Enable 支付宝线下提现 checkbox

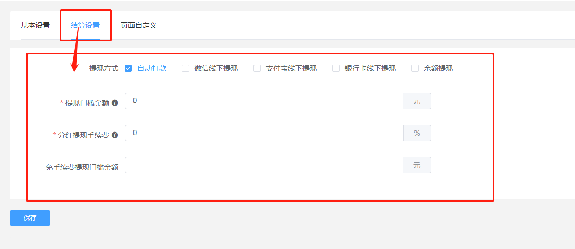point(257,68)
